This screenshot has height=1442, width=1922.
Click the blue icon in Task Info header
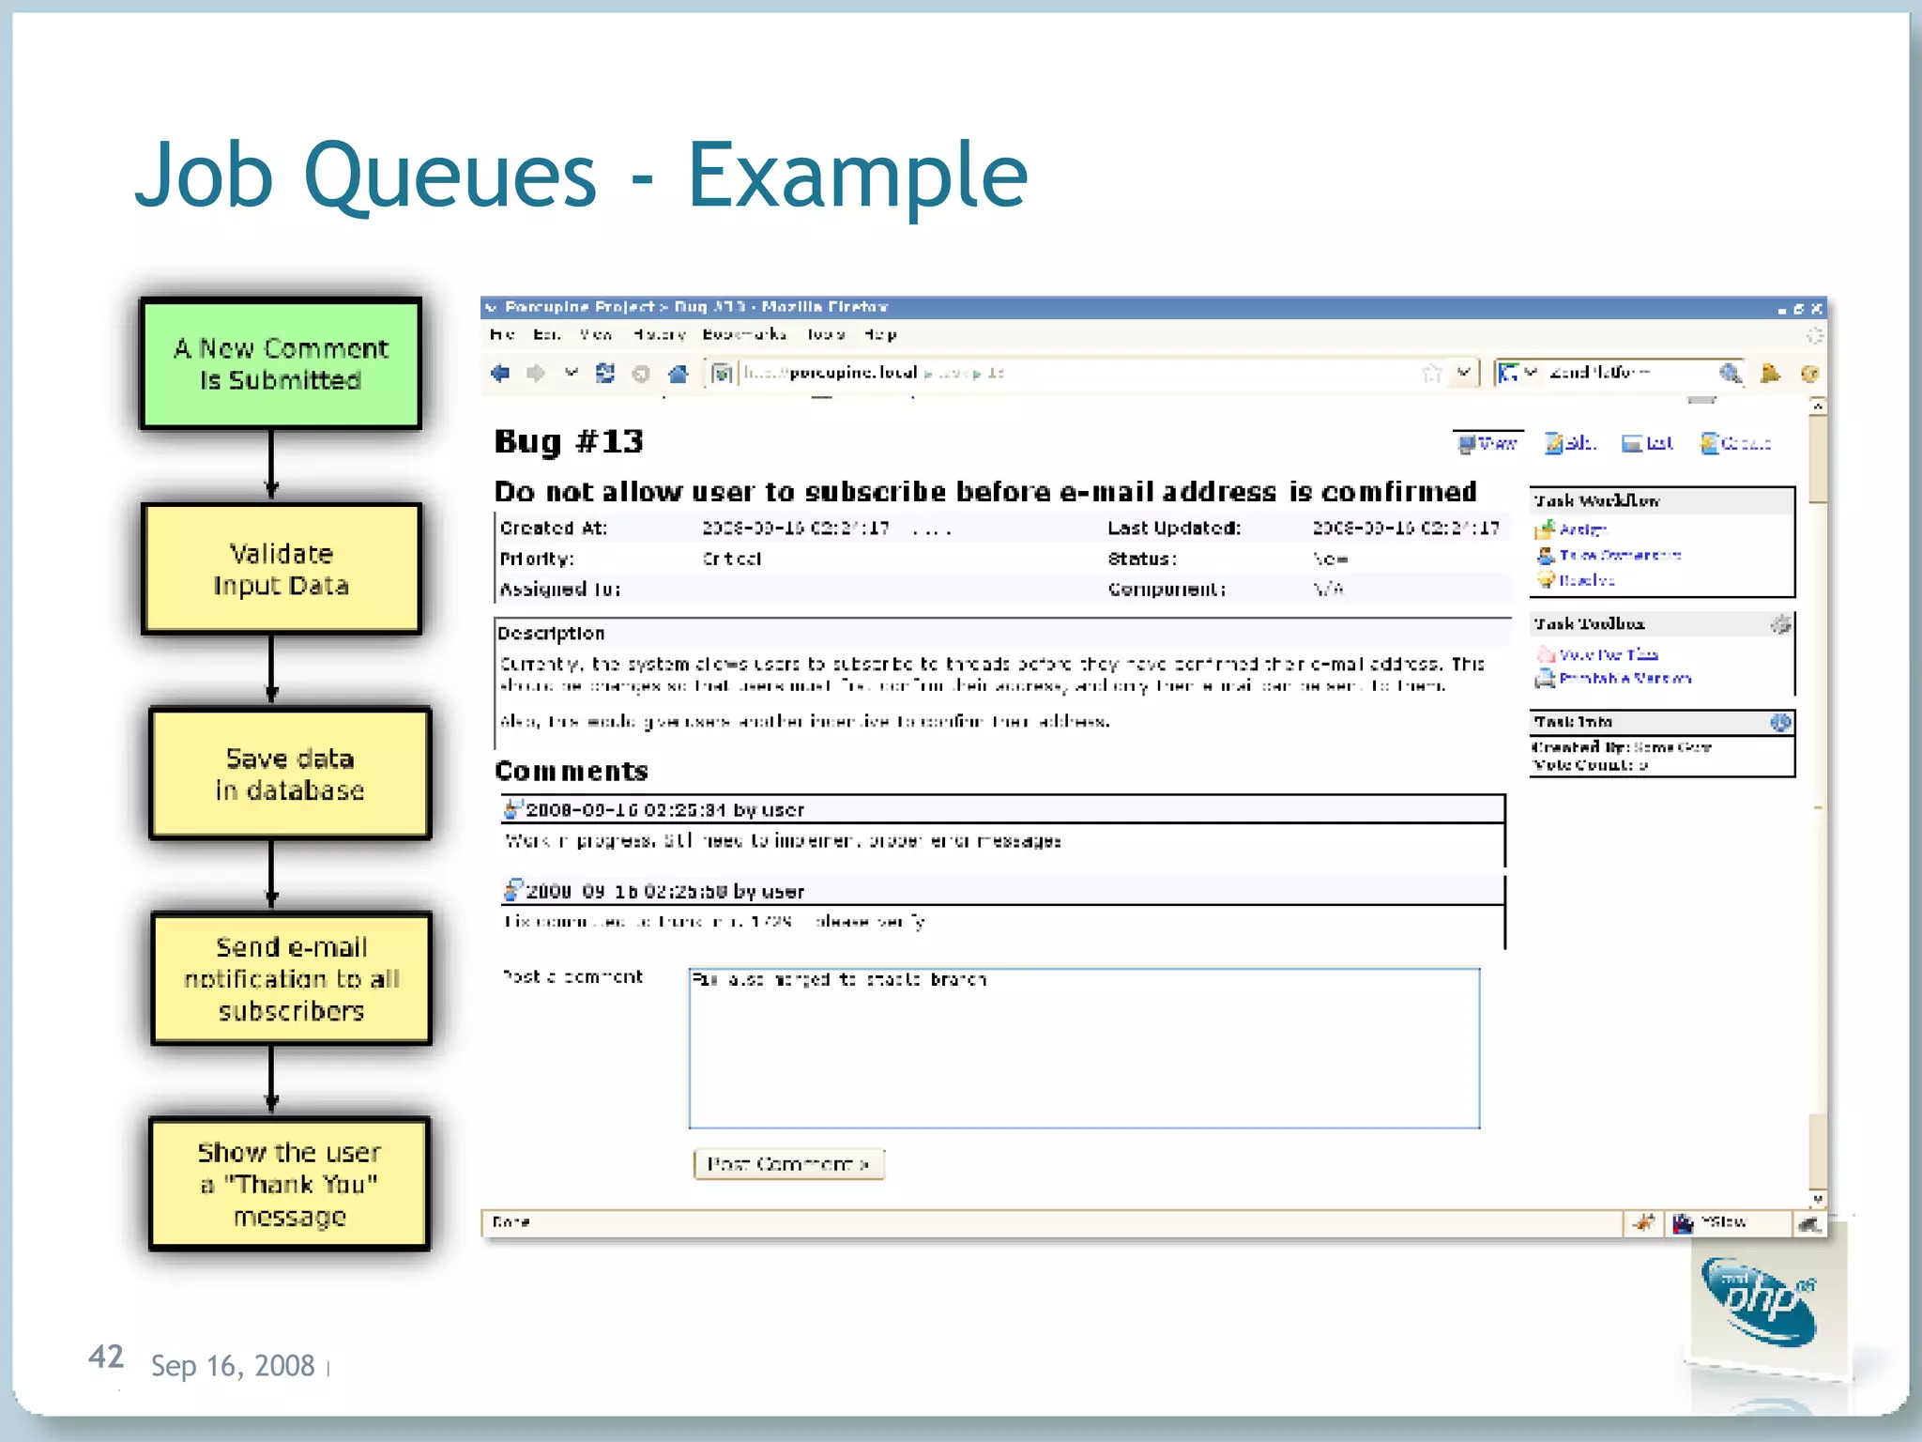pos(1780,722)
